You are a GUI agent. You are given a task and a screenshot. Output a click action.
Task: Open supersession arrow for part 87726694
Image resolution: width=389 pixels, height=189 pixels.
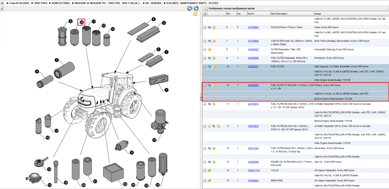209,27
